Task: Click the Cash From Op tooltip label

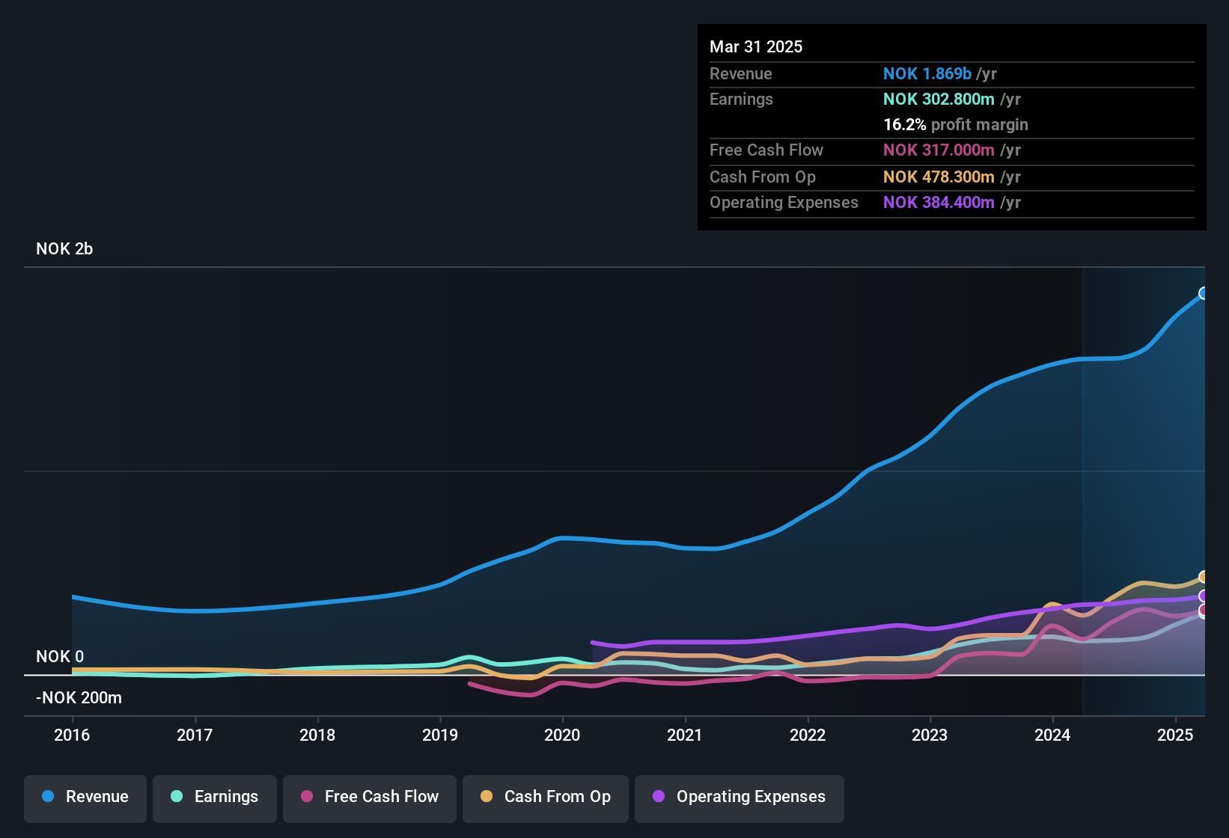Action: pos(763,177)
